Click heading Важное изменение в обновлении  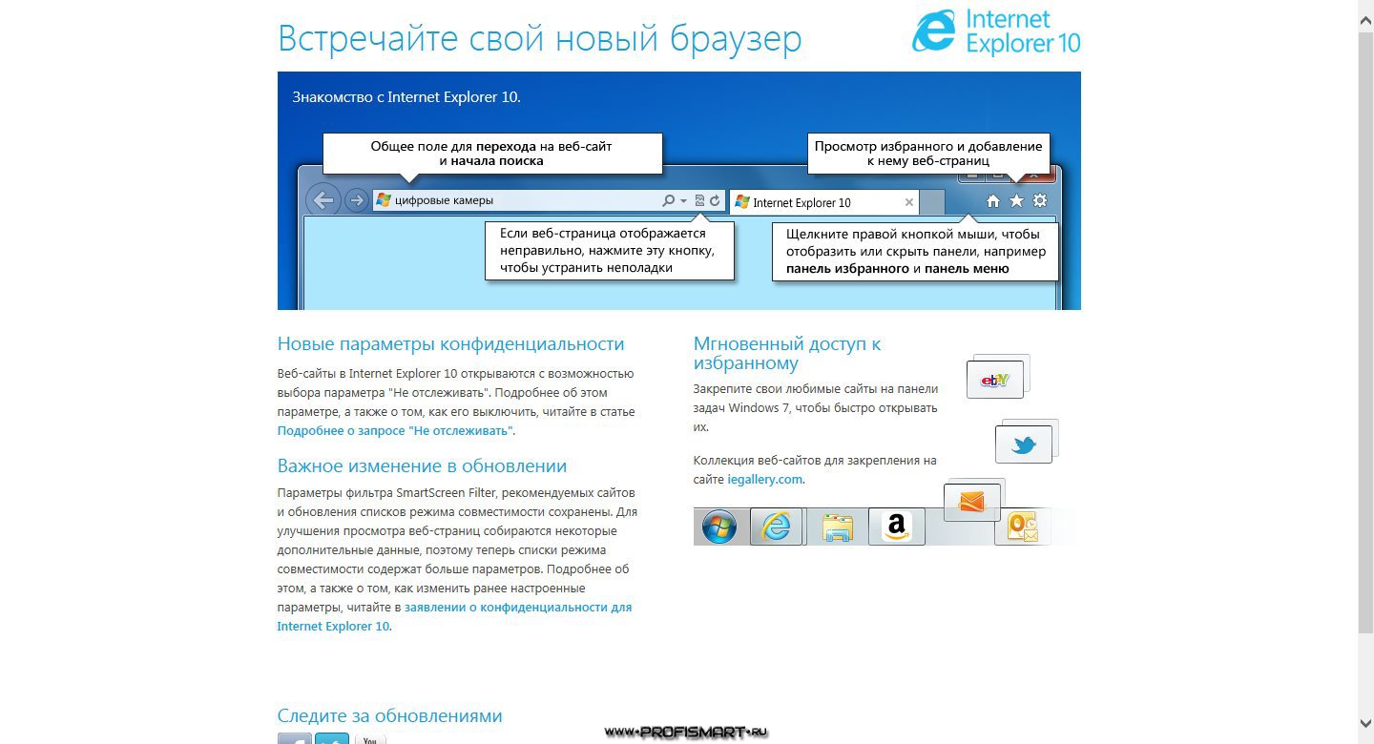pos(422,465)
